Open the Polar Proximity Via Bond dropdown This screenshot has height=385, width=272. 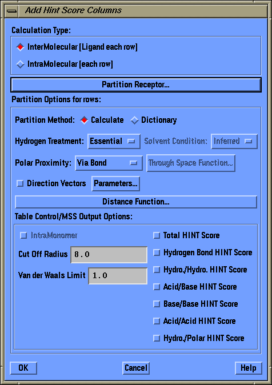pyautogui.click(x=109, y=163)
